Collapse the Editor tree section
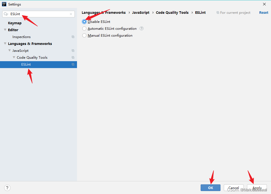This screenshot has width=271, height=194. (x=5, y=30)
